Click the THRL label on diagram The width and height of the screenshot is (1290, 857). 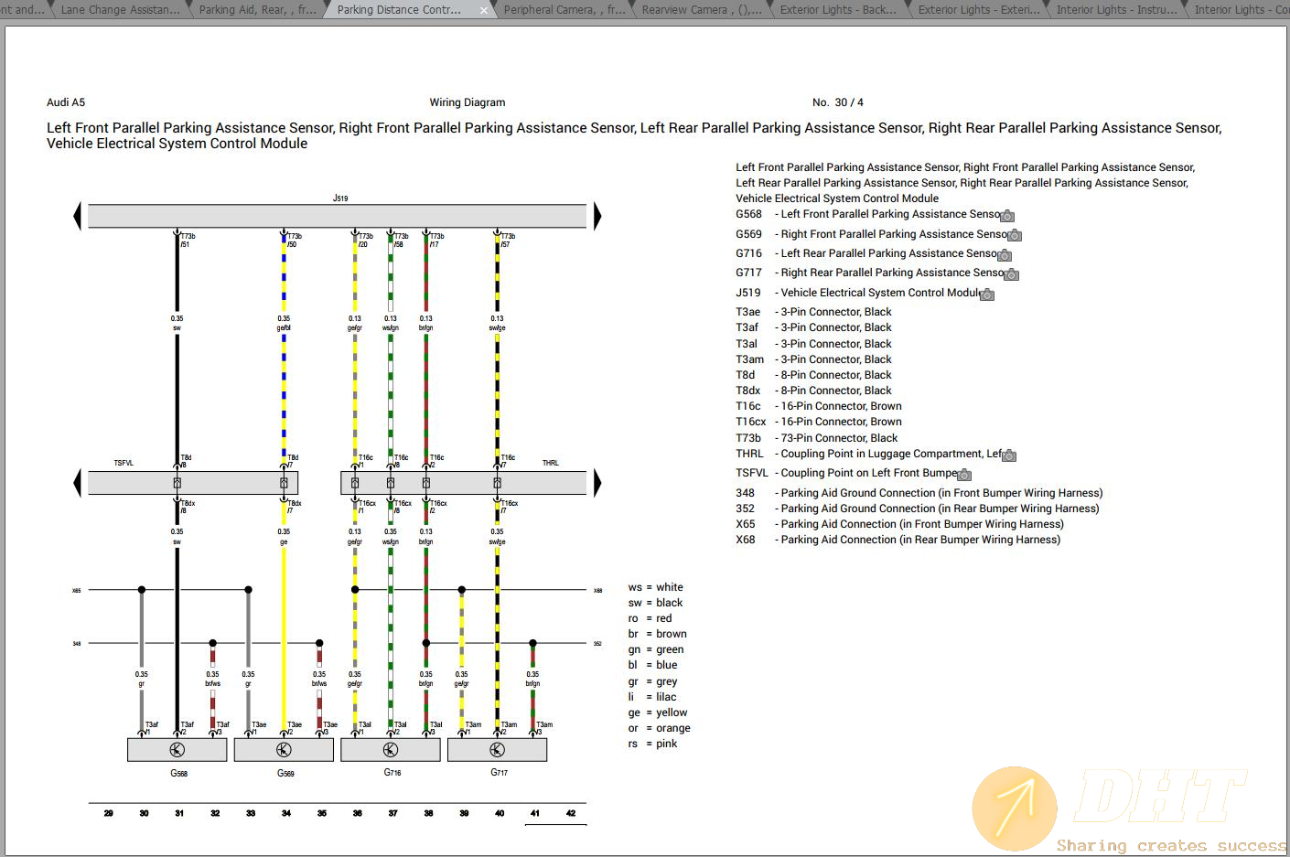(x=550, y=464)
